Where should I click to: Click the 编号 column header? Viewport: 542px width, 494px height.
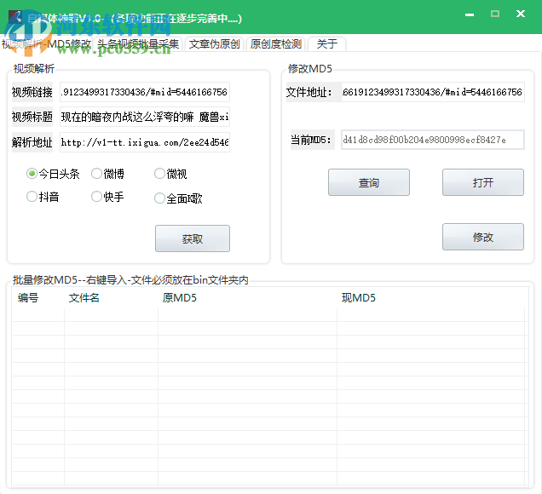pos(38,298)
